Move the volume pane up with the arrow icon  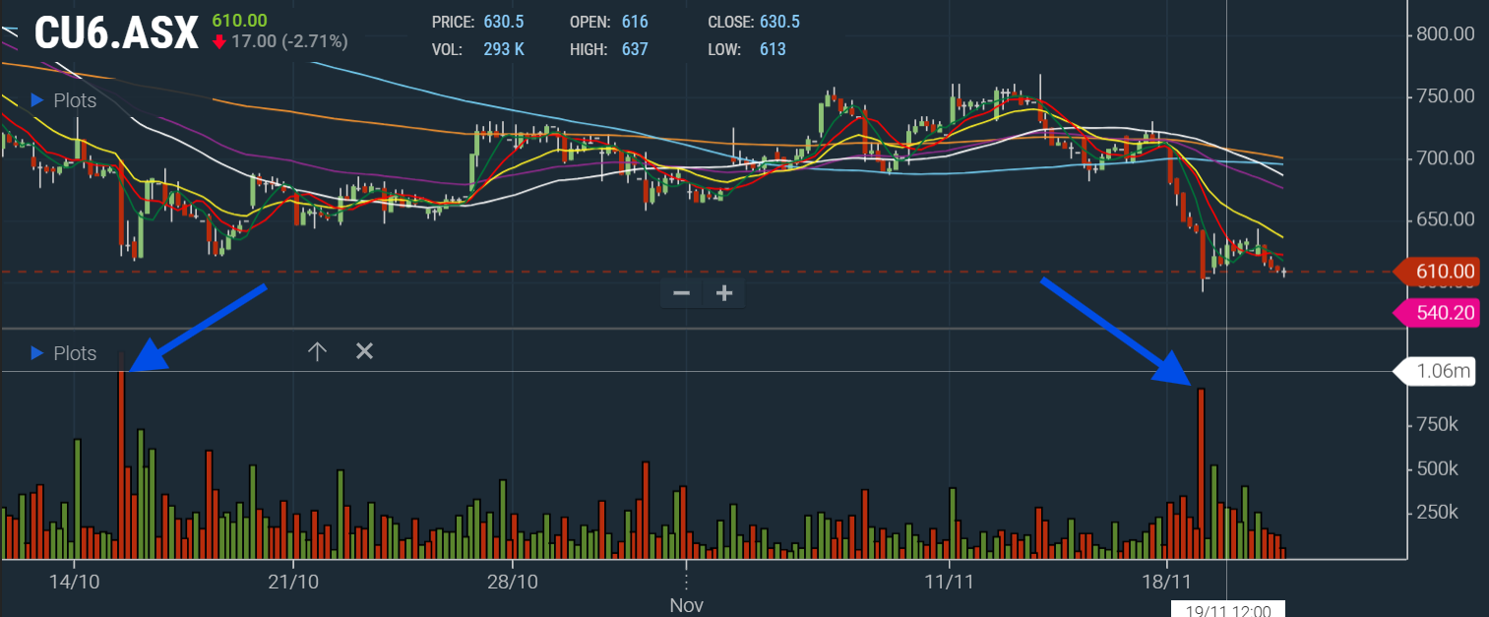tap(317, 351)
